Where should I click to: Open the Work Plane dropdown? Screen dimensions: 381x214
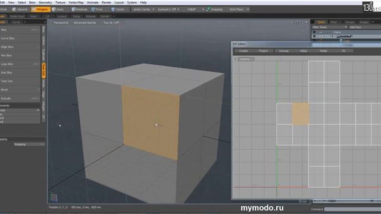[x=239, y=10]
